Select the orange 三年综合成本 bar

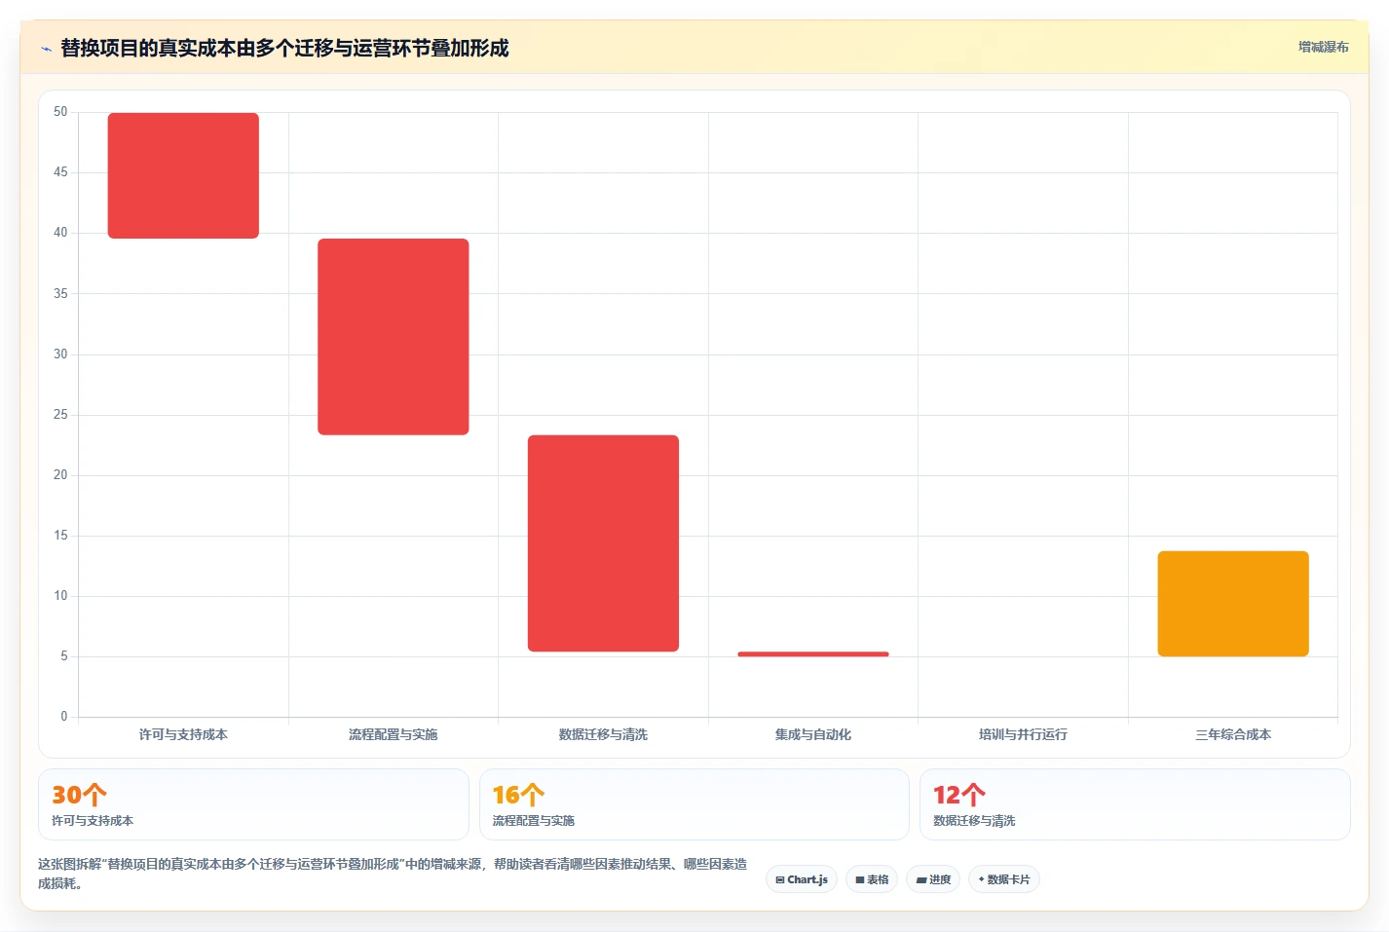pyautogui.click(x=1233, y=604)
